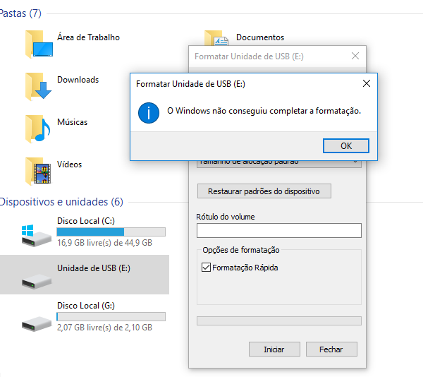423x377 pixels.
Task: Click the Disco Local (G:) usage bar
Action: pos(111,316)
